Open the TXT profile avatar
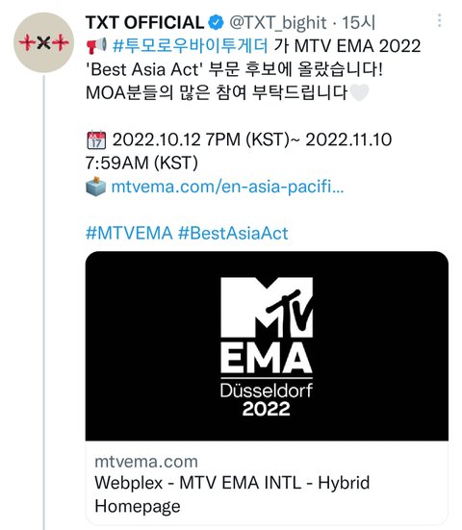Viewport: 462px width, 530px height. click(x=44, y=42)
